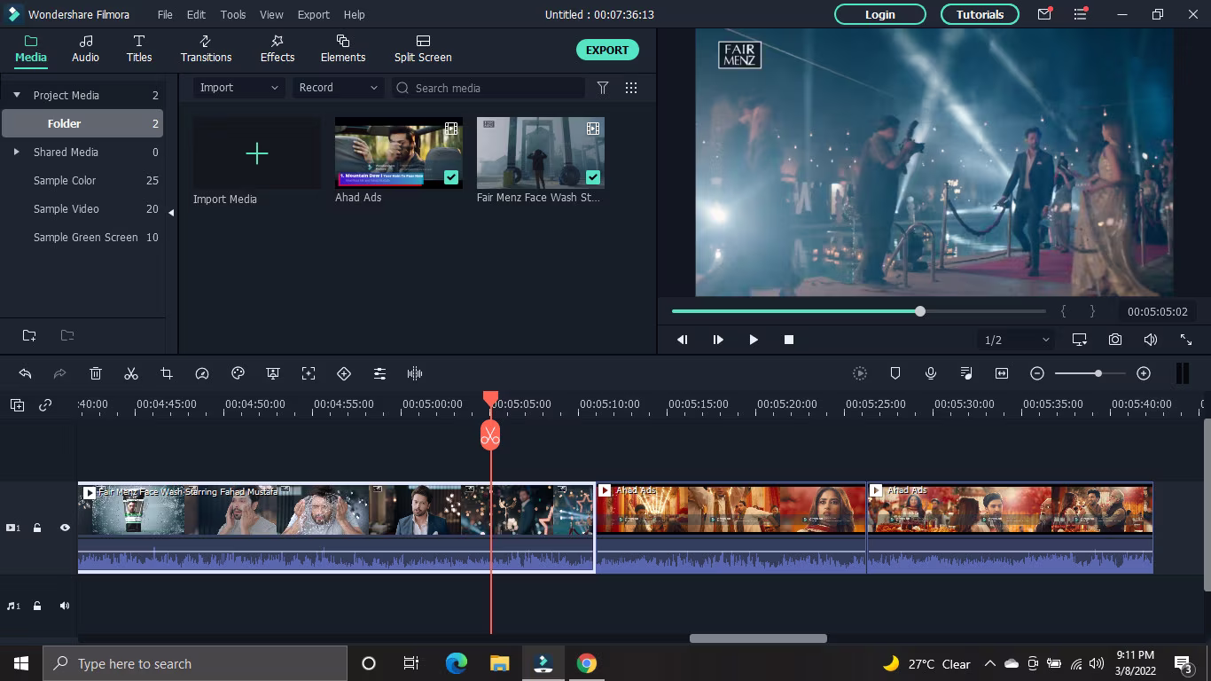Image resolution: width=1211 pixels, height=681 pixels.
Task: Switch to the Split Screen tab
Action: coord(423,49)
